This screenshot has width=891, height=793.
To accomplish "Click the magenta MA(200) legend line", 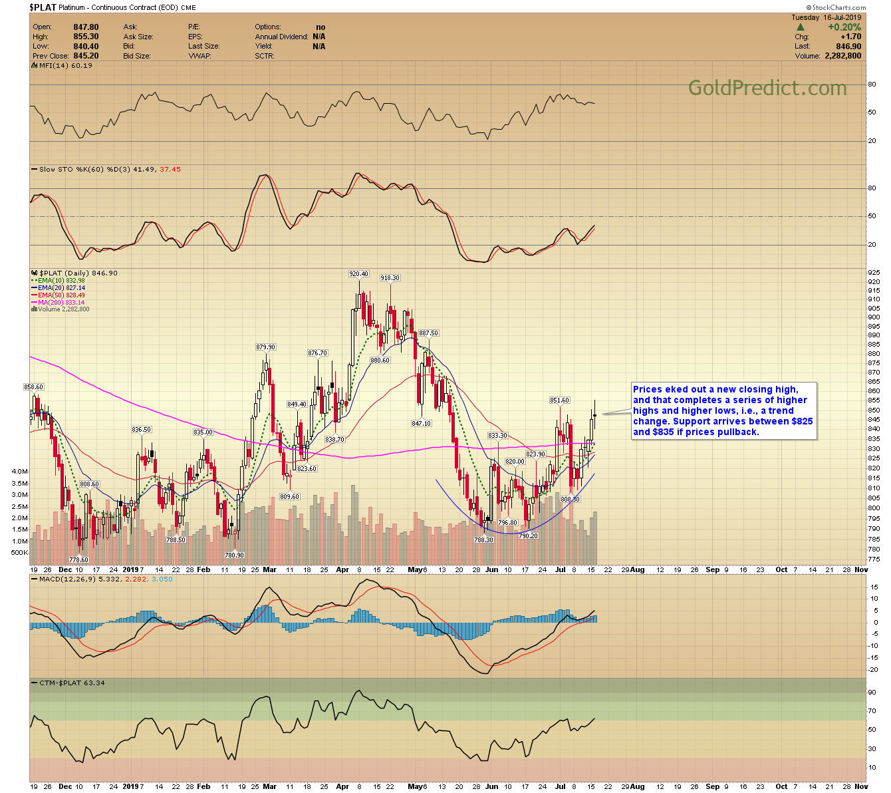I will click(x=35, y=303).
